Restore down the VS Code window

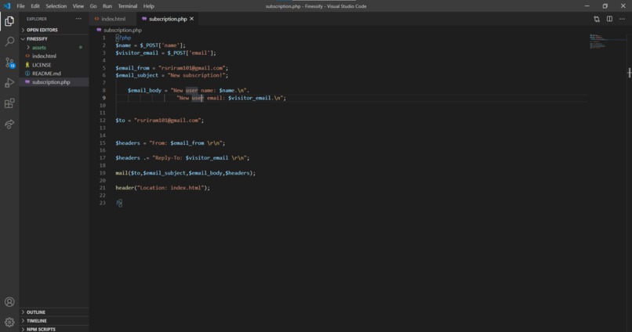click(605, 6)
